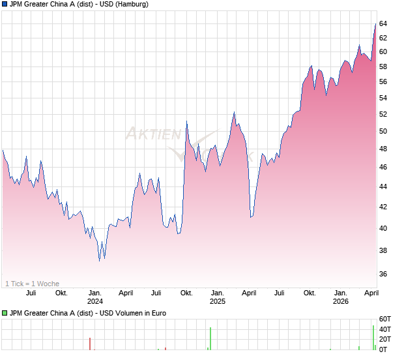Click the price axis label 42
The image size is (404, 356).
tap(383, 207)
